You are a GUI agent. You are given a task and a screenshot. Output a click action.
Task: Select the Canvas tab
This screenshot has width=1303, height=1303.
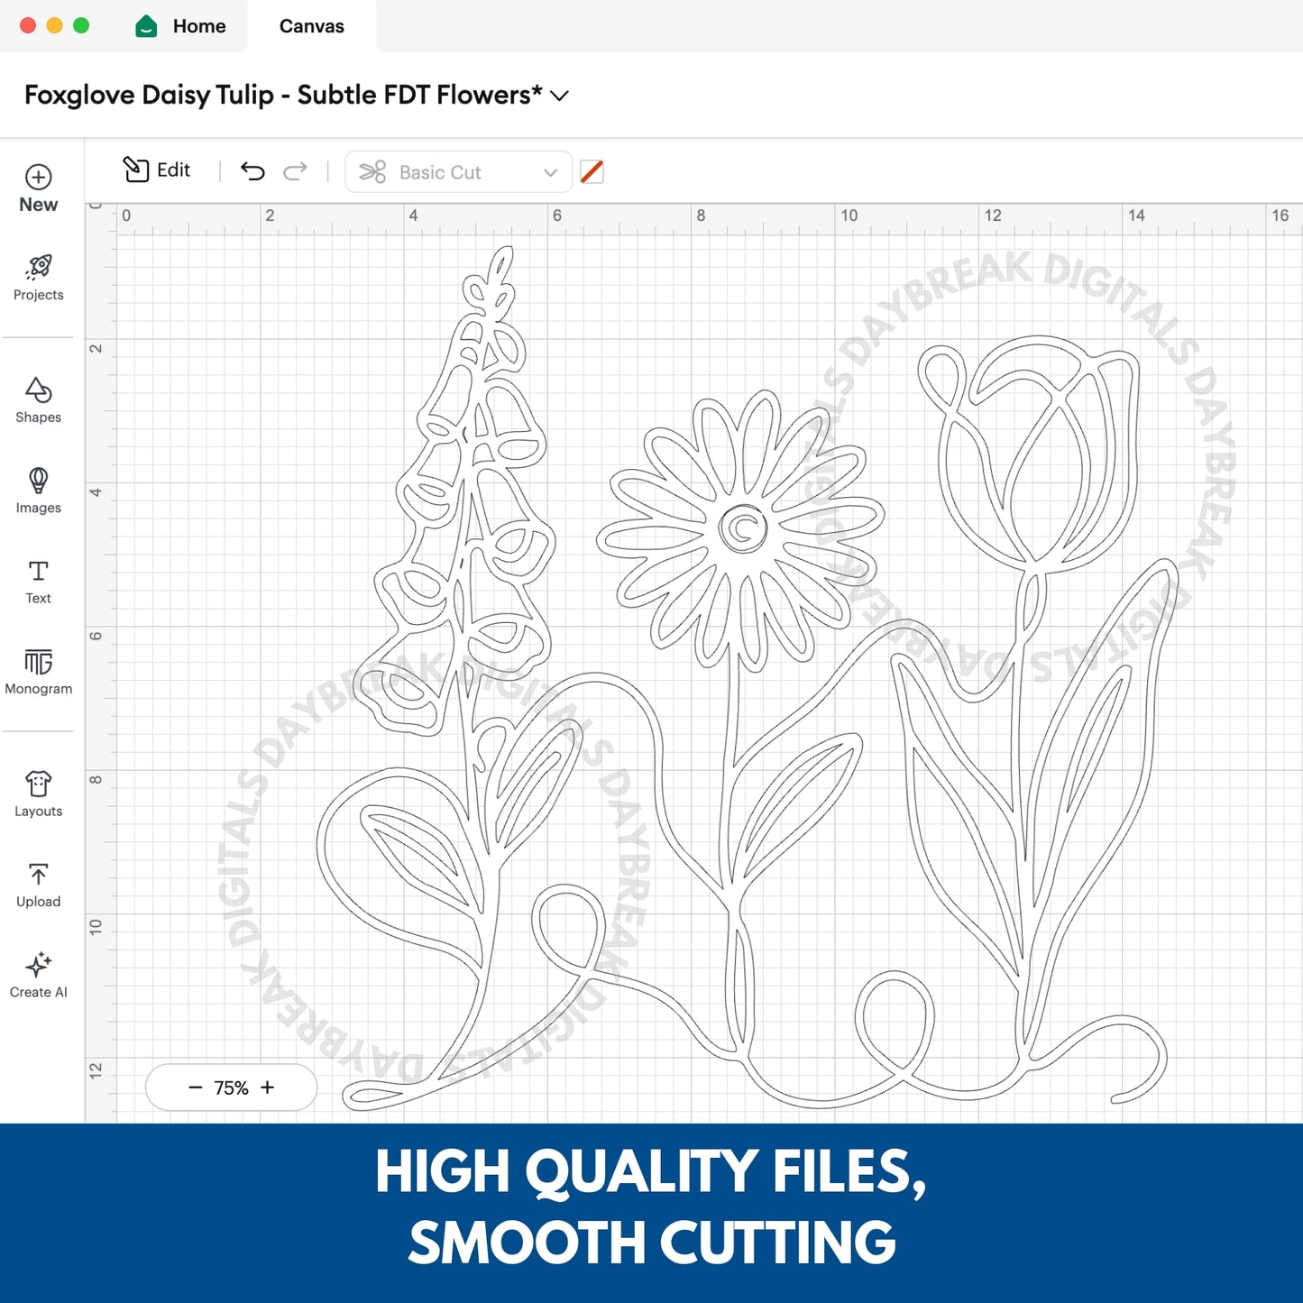click(310, 26)
